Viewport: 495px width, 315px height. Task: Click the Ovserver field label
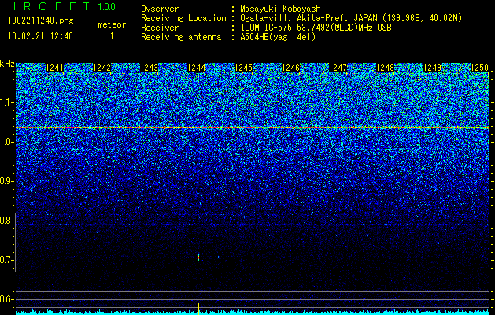coord(160,9)
